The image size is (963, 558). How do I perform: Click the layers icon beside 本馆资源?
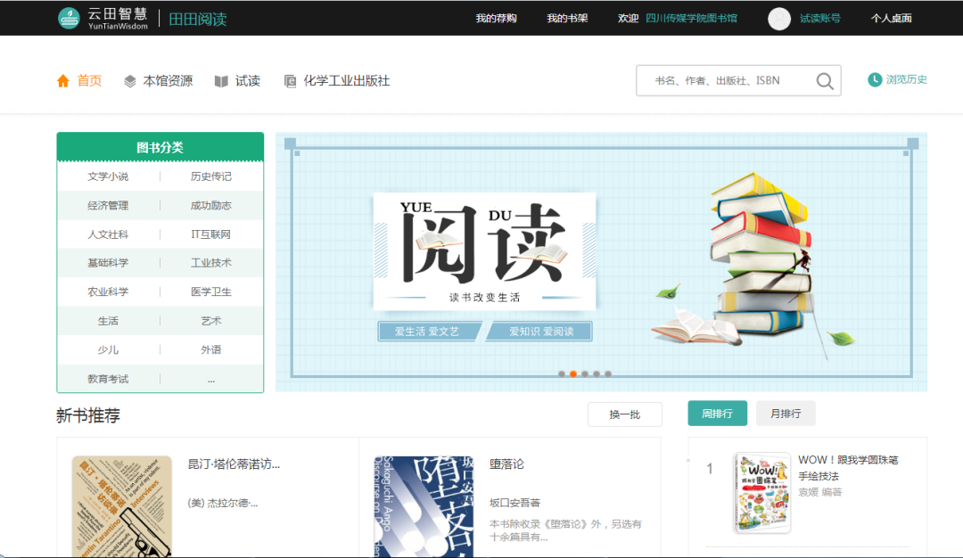point(130,81)
